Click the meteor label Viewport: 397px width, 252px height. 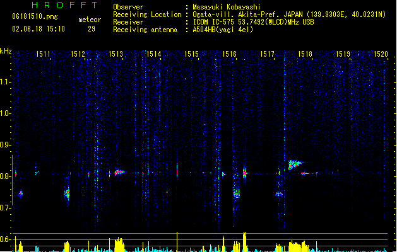pyautogui.click(x=90, y=20)
